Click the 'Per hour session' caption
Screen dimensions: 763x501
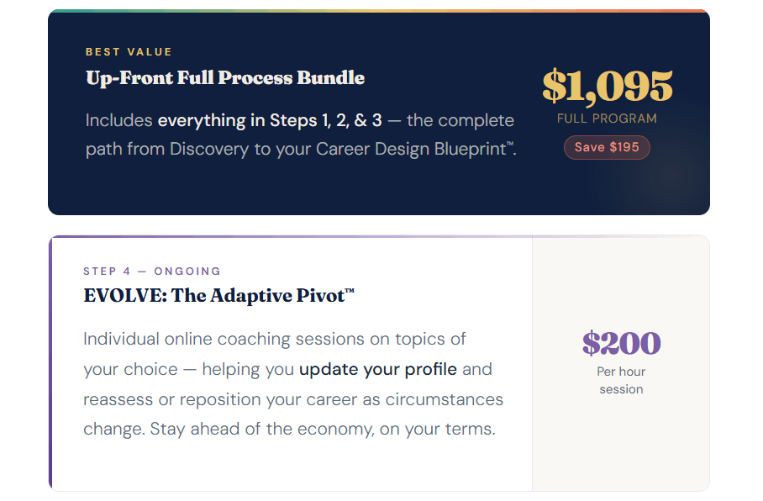(621, 380)
